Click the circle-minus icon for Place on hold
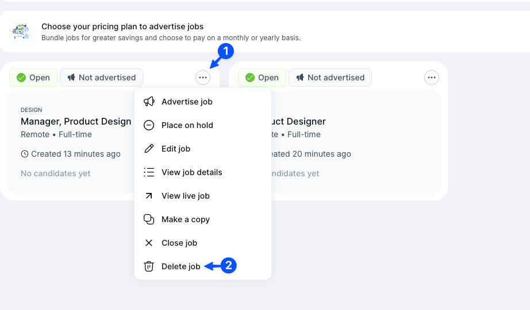The image size is (530, 310). (149, 125)
